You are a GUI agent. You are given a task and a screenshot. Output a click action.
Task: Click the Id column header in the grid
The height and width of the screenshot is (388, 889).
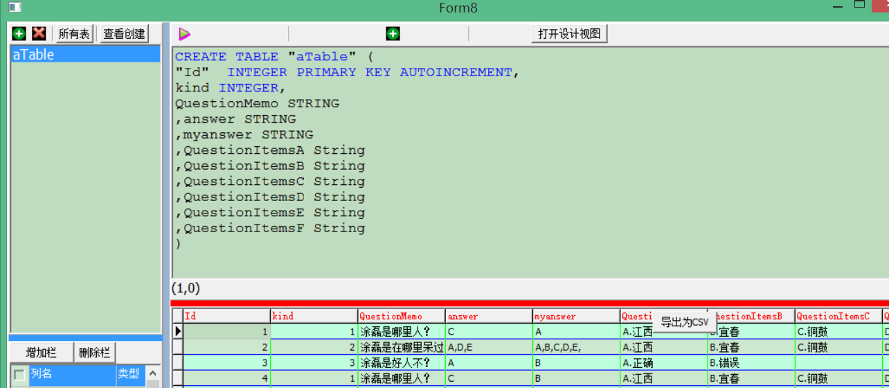[x=226, y=316]
